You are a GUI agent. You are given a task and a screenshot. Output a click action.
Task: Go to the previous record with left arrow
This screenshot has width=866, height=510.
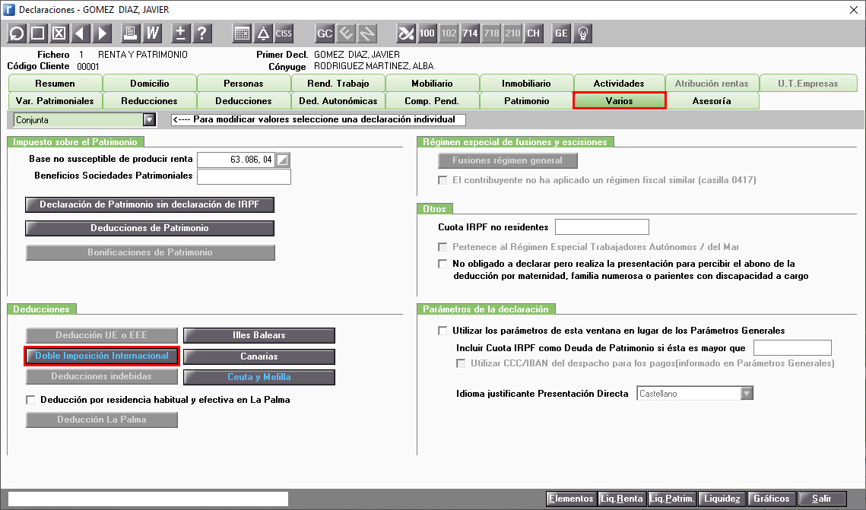tap(81, 33)
